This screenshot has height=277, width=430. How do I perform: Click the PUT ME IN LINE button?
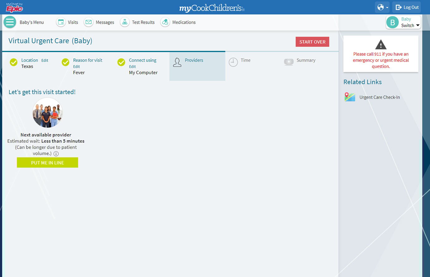pos(47,163)
